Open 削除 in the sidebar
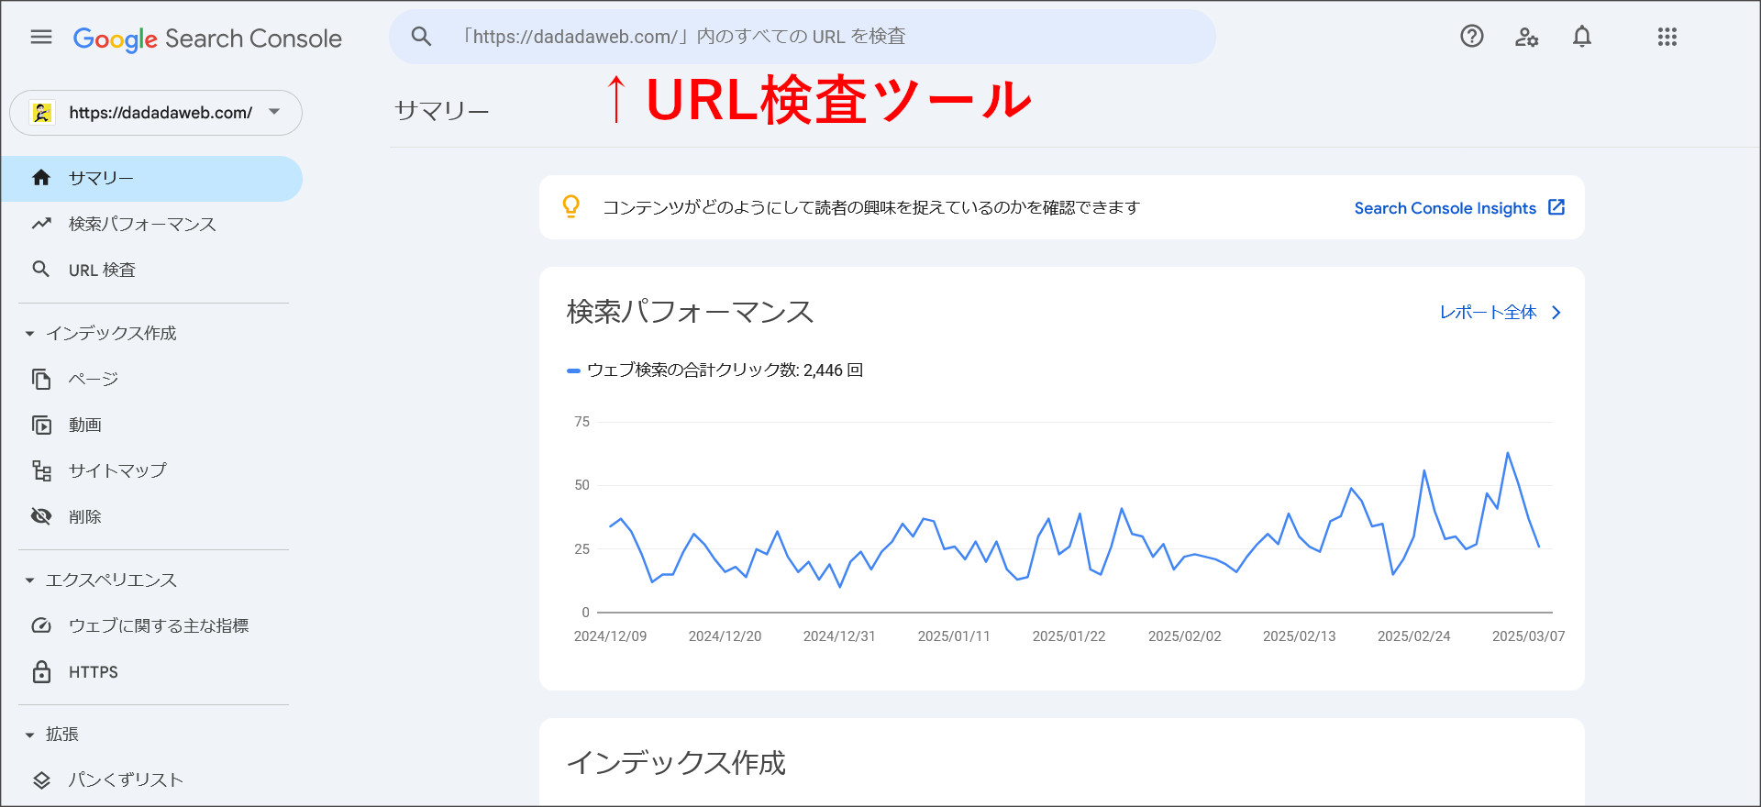The height and width of the screenshot is (807, 1761). (151, 516)
